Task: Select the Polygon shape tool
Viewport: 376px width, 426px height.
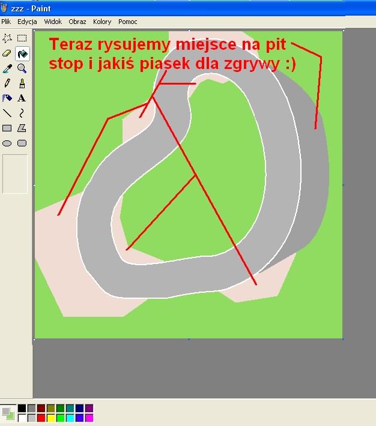Action: pyautogui.click(x=22, y=128)
